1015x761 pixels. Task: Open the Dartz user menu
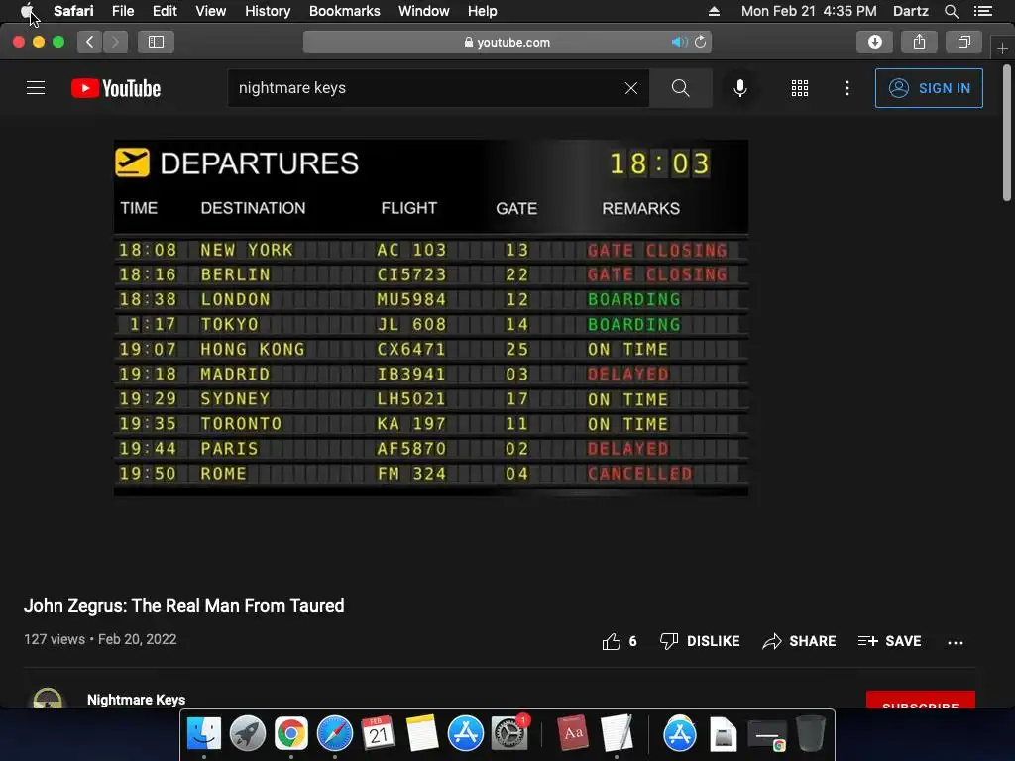click(x=910, y=11)
